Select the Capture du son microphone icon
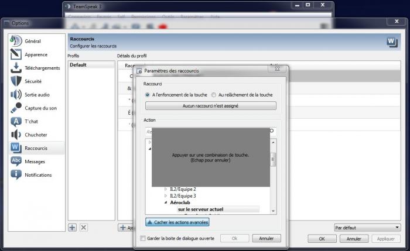Viewport: 410px width, 251px height. click(16, 108)
